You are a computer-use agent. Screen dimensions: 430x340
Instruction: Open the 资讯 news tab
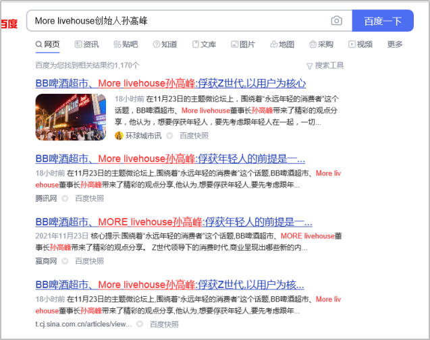tap(86, 45)
